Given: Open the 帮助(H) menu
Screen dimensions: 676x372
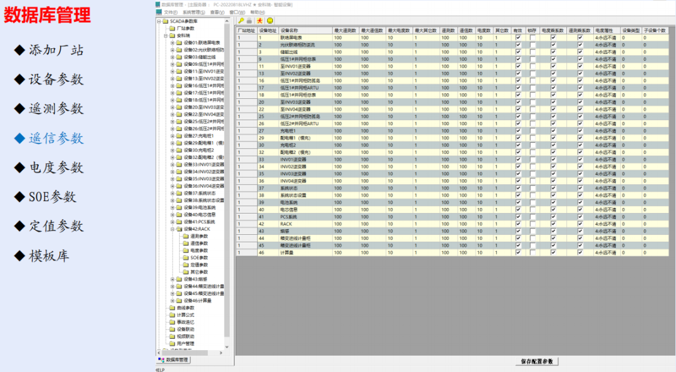Looking at the screenshot, I should point(257,13).
